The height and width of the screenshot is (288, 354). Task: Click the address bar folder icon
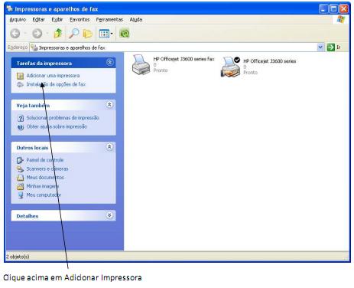[34, 47]
